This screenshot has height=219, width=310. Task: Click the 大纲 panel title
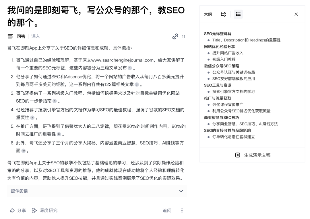point(208,14)
